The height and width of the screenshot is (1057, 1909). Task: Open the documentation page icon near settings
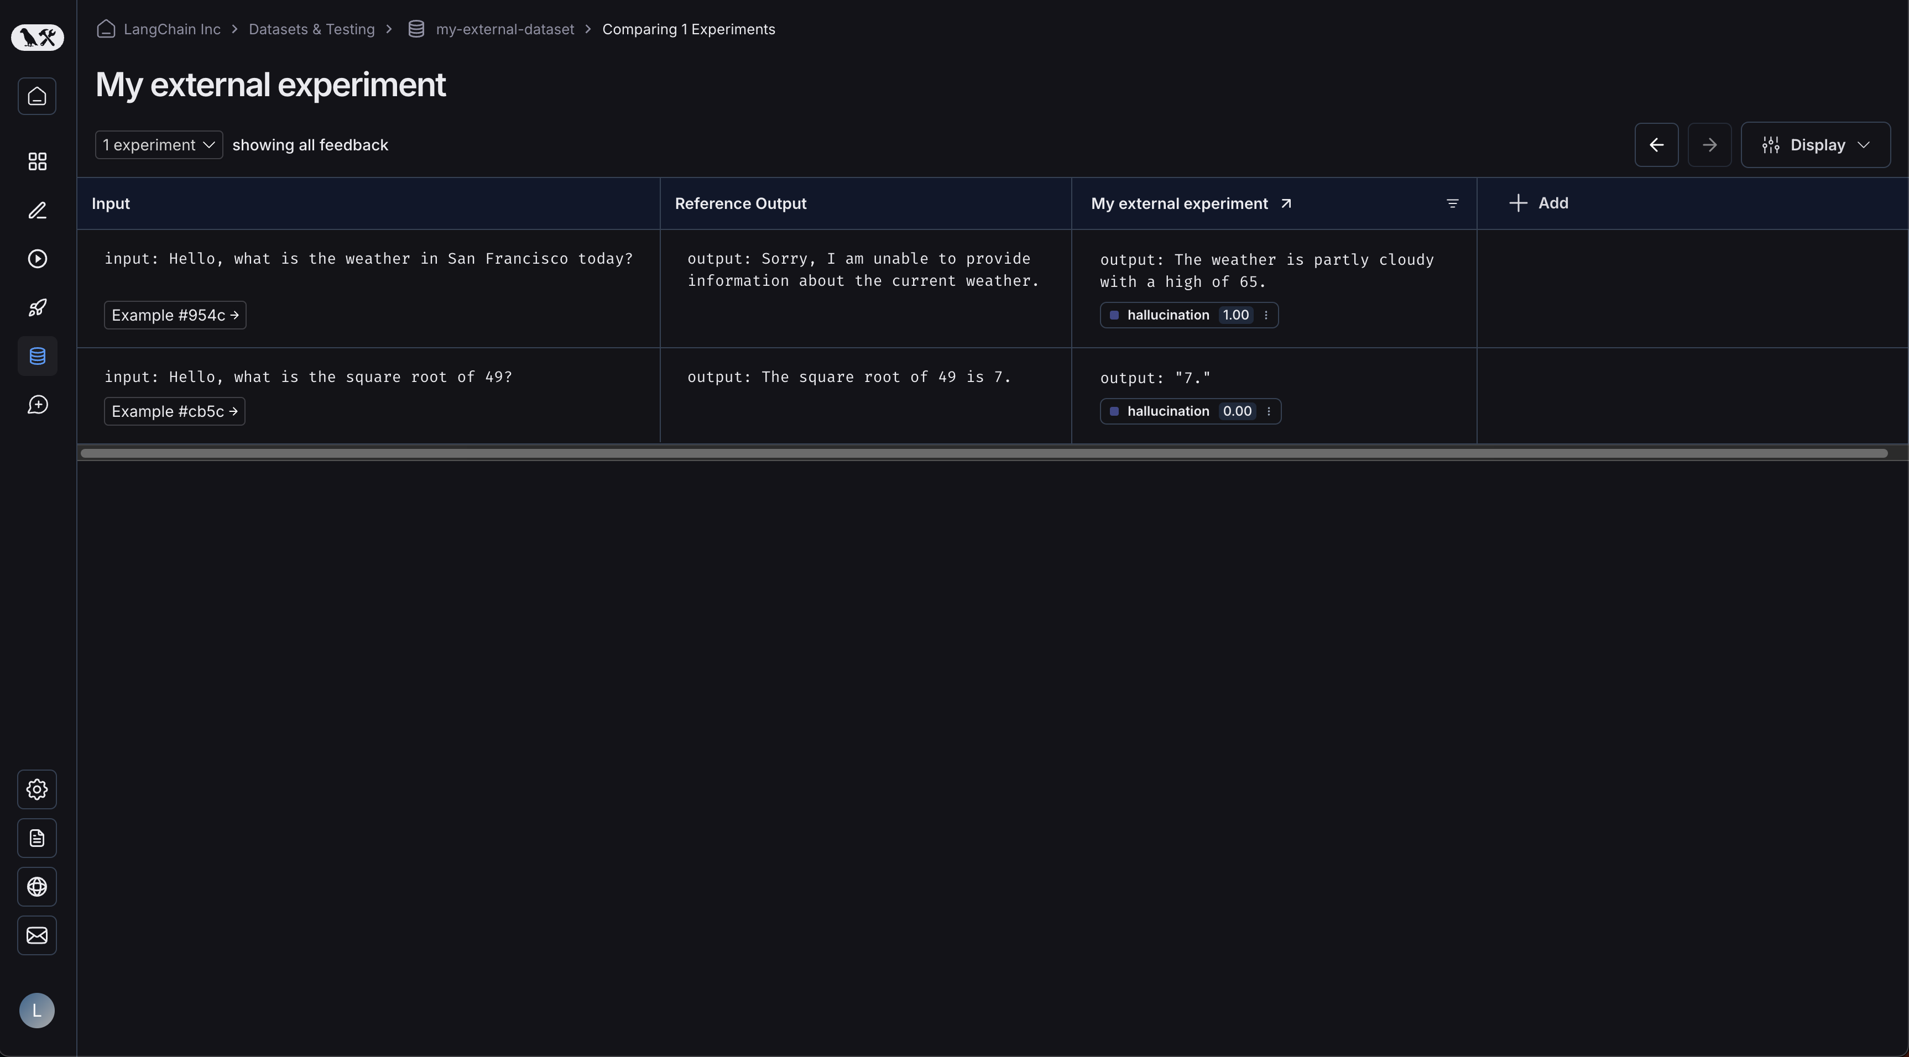(x=37, y=838)
